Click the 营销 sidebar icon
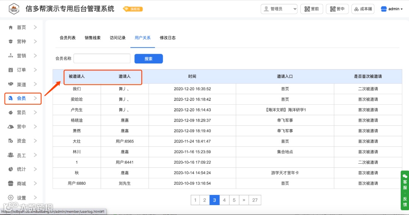The width and height of the screenshot is (409, 215). click(x=11, y=56)
